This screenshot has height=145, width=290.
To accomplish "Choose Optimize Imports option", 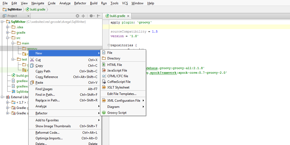I will (65, 138).
